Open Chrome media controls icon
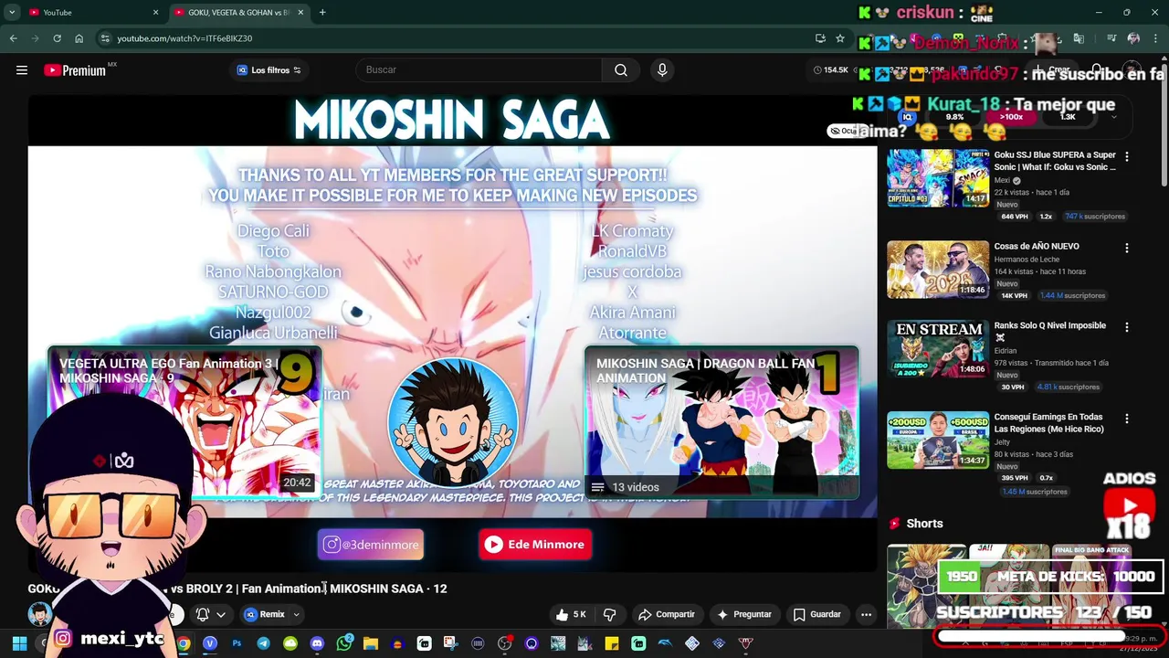This screenshot has height=658, width=1169. pos(1111,38)
